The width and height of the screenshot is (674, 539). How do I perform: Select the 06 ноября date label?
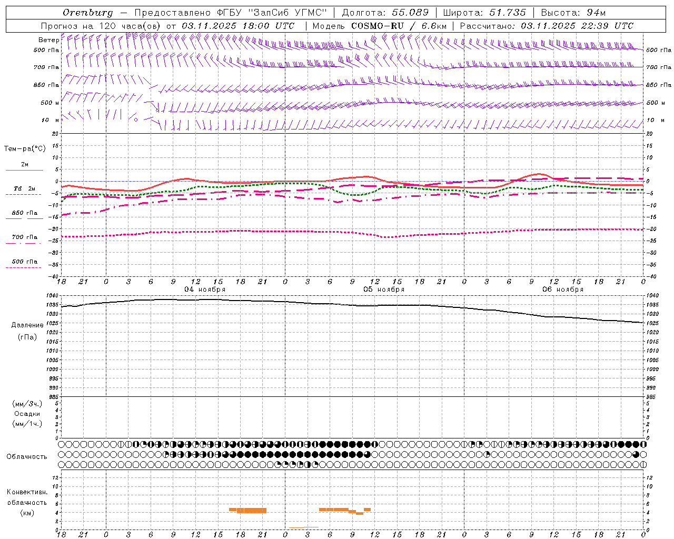(x=563, y=290)
